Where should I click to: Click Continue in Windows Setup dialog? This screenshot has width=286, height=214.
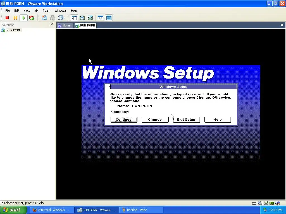[124, 120]
